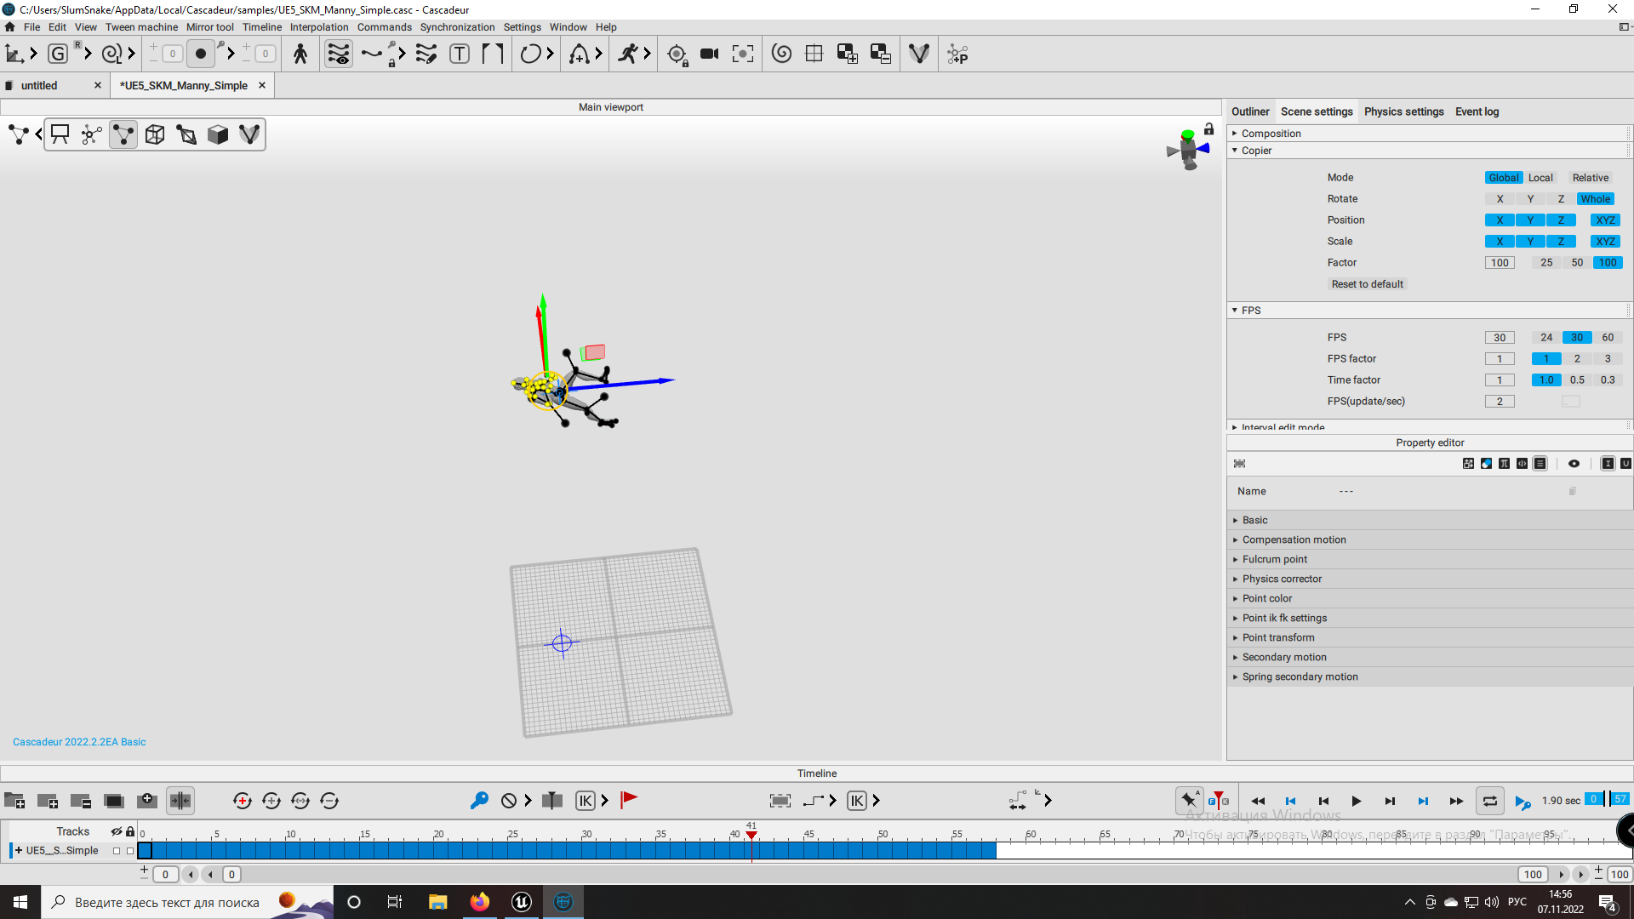This screenshot has width=1634, height=919.
Task: Open the Event log tab
Action: pos(1477,111)
